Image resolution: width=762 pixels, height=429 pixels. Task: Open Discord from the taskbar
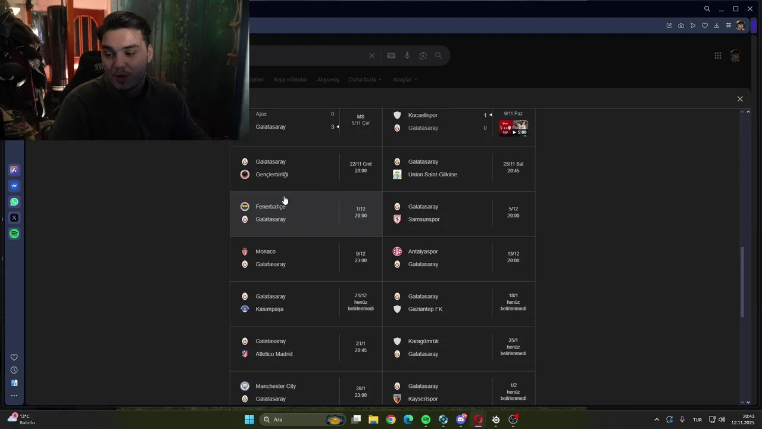[461, 419]
